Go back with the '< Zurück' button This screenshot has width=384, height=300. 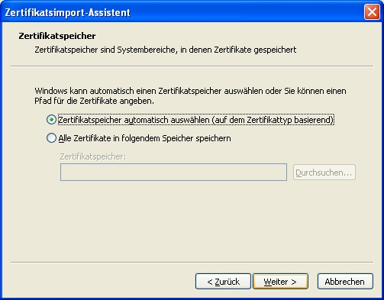click(x=223, y=282)
